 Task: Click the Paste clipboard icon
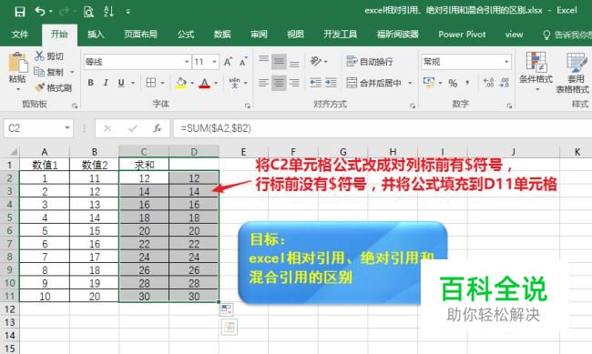pyautogui.click(x=17, y=62)
